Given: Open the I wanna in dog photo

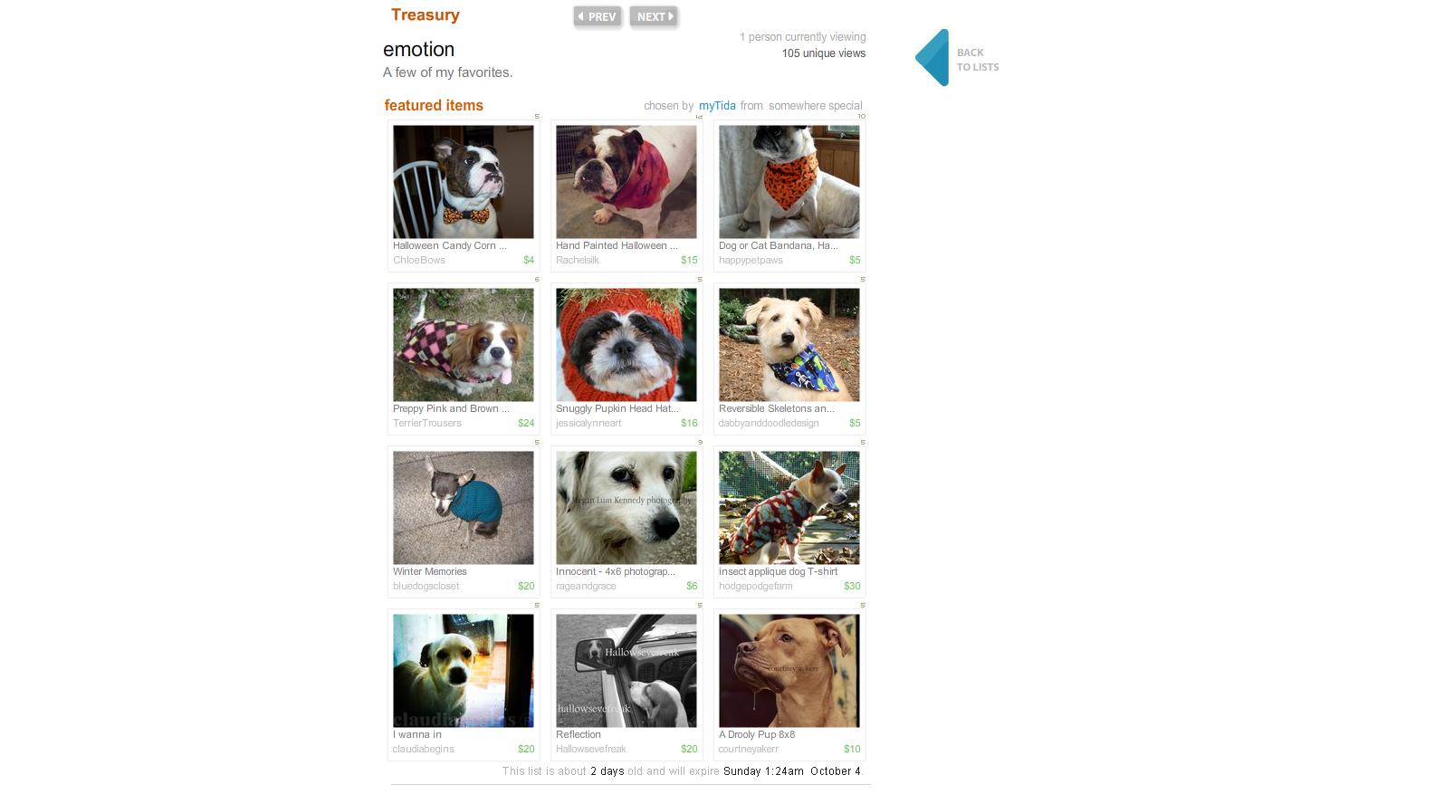Looking at the screenshot, I should pyautogui.click(x=464, y=671).
